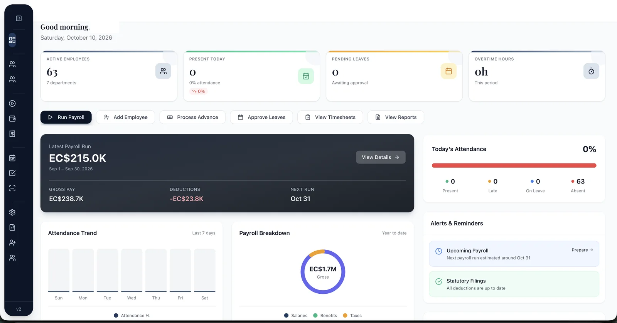
Task: Open View Reports
Action: (x=396, y=117)
